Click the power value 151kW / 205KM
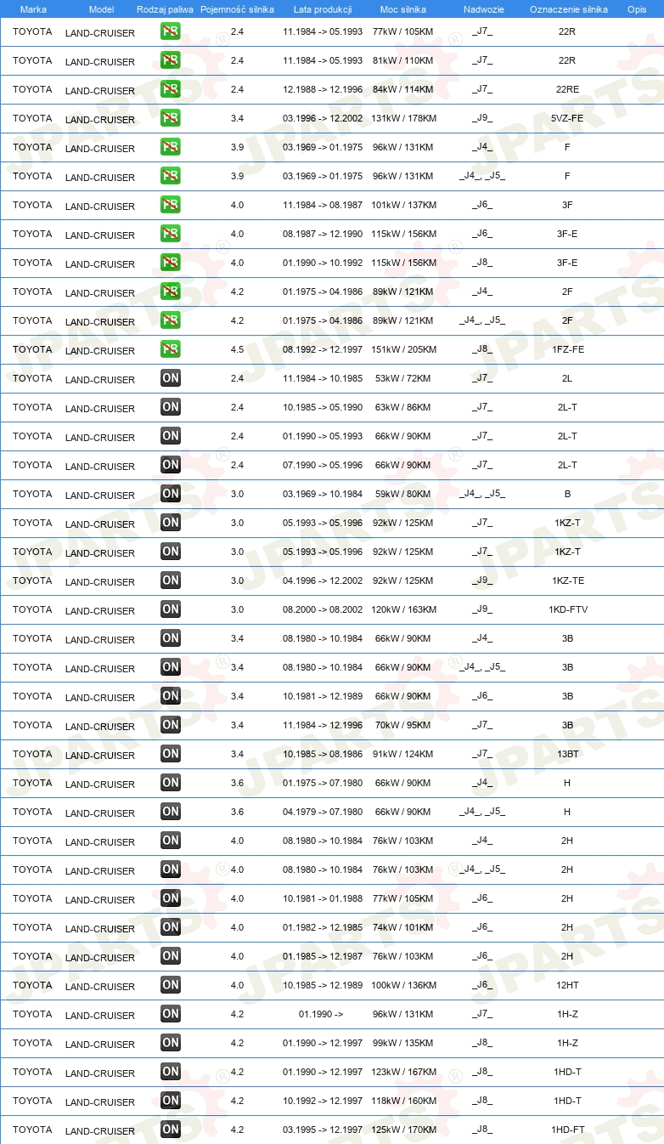Viewport: 664px width, 1144px height. [404, 349]
